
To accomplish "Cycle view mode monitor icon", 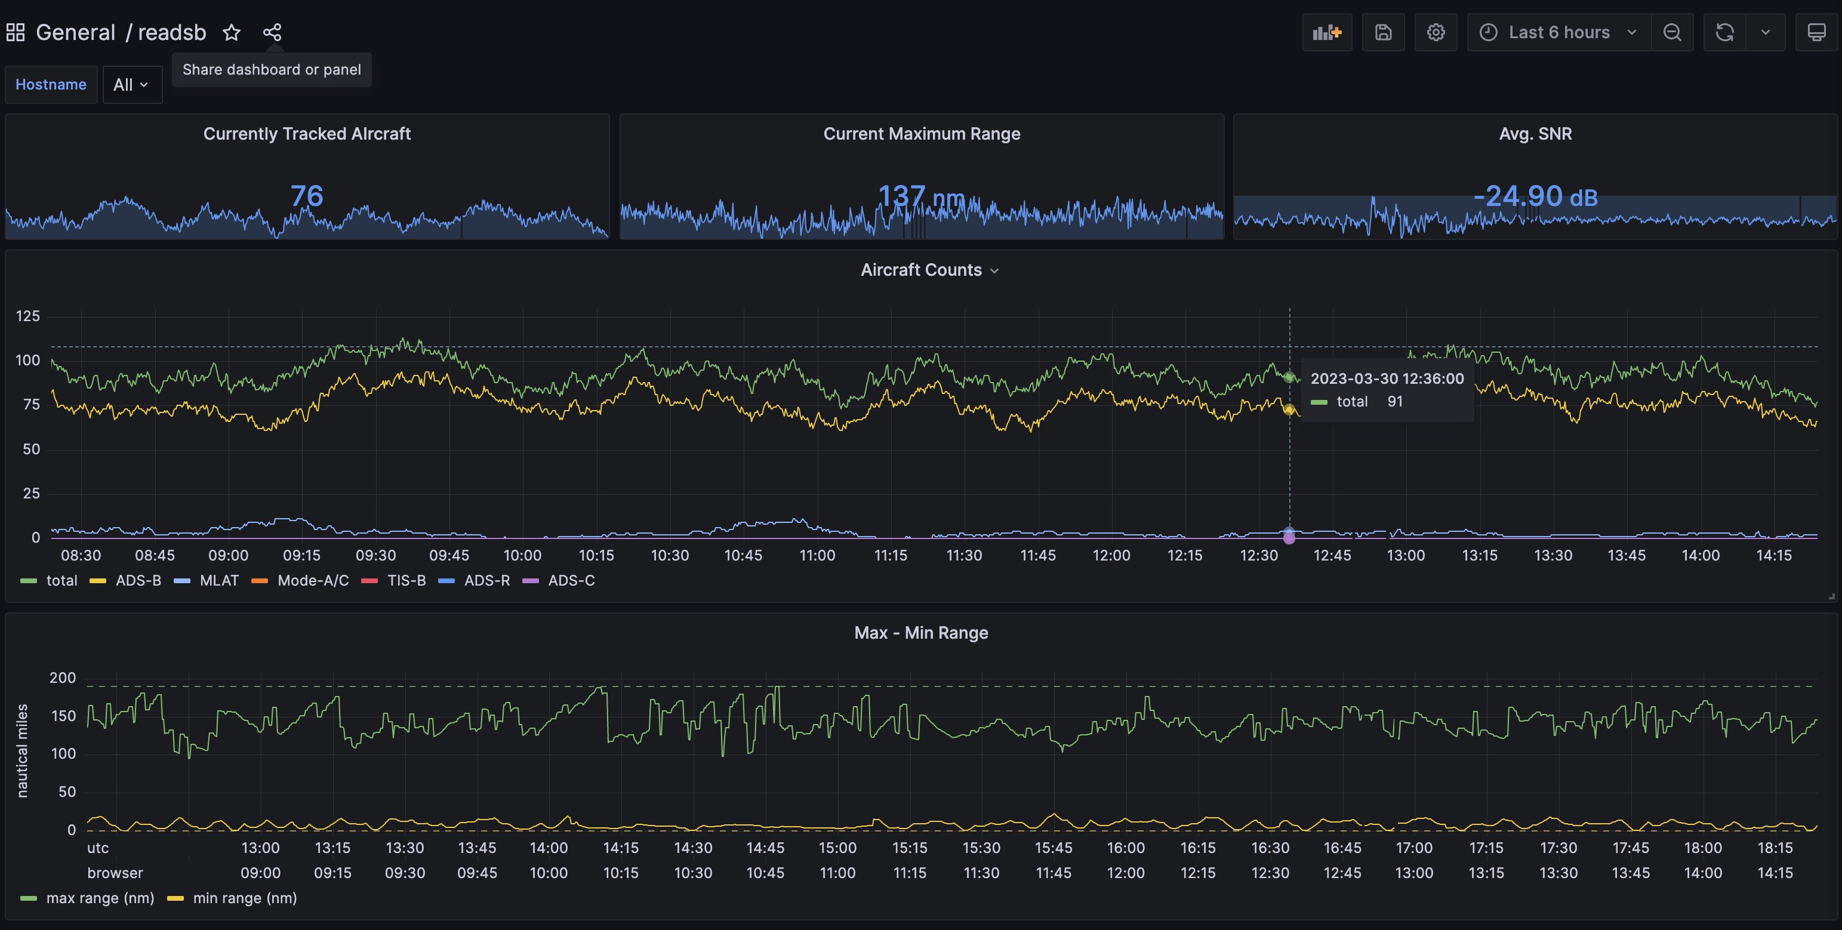I will [1816, 32].
